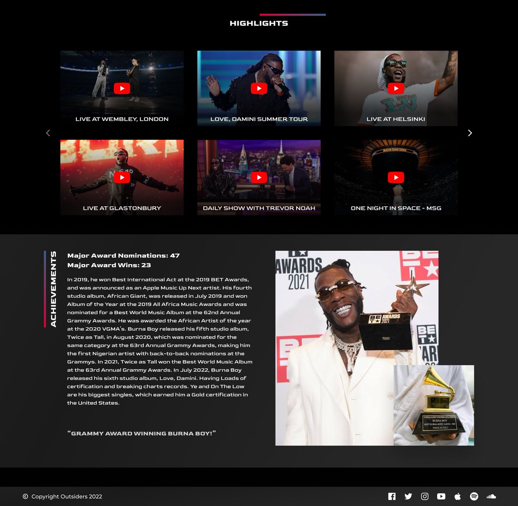Open the Twitter icon in footer
The width and height of the screenshot is (518, 506).
point(408,497)
